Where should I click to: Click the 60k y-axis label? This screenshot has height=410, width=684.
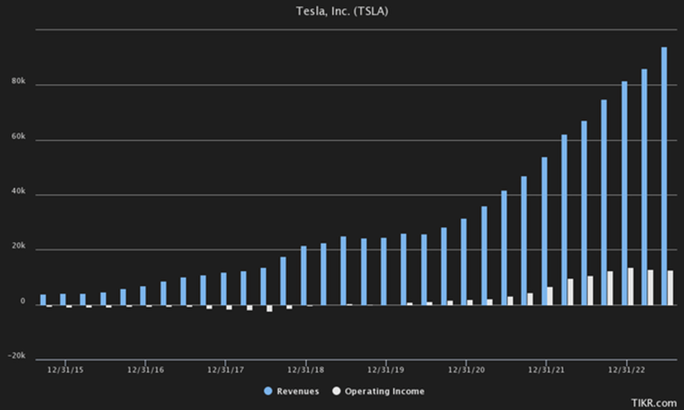coord(18,137)
